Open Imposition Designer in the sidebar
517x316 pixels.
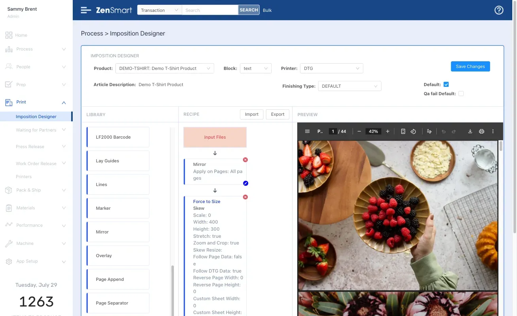(36, 117)
